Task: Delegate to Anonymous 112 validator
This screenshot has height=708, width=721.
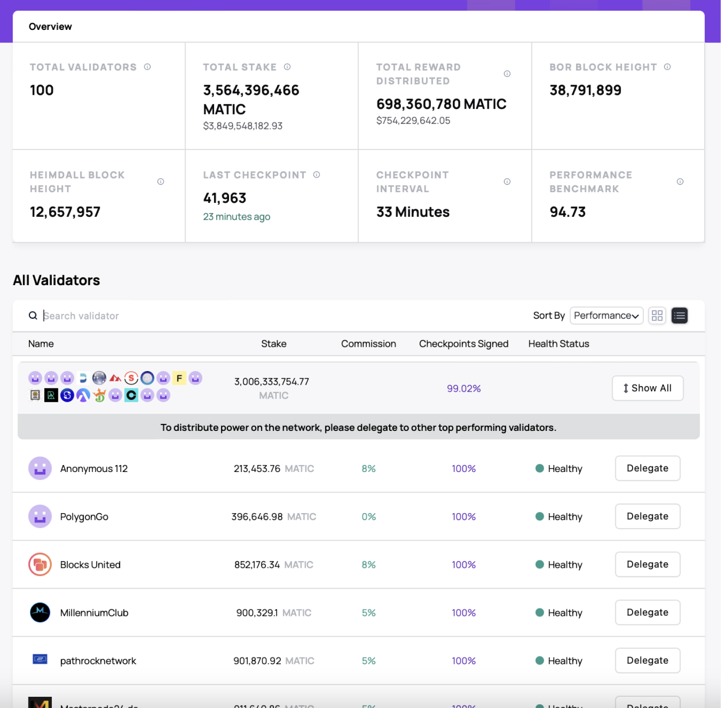Action: [x=647, y=468]
